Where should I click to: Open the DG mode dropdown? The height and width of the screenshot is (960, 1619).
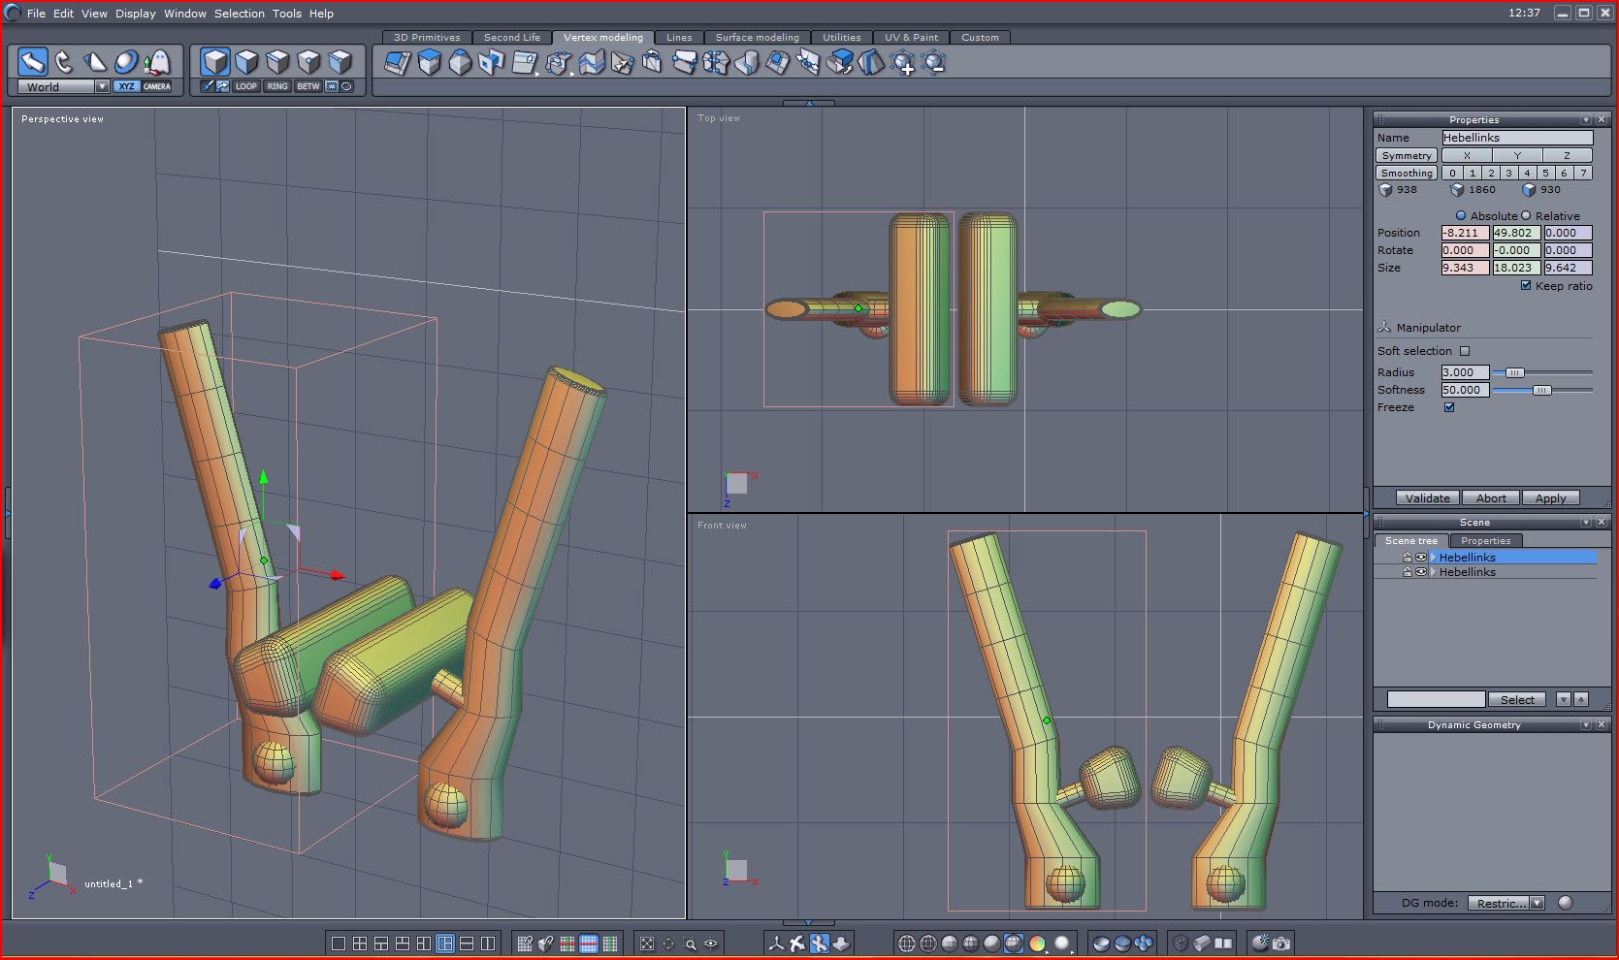pos(1537,903)
